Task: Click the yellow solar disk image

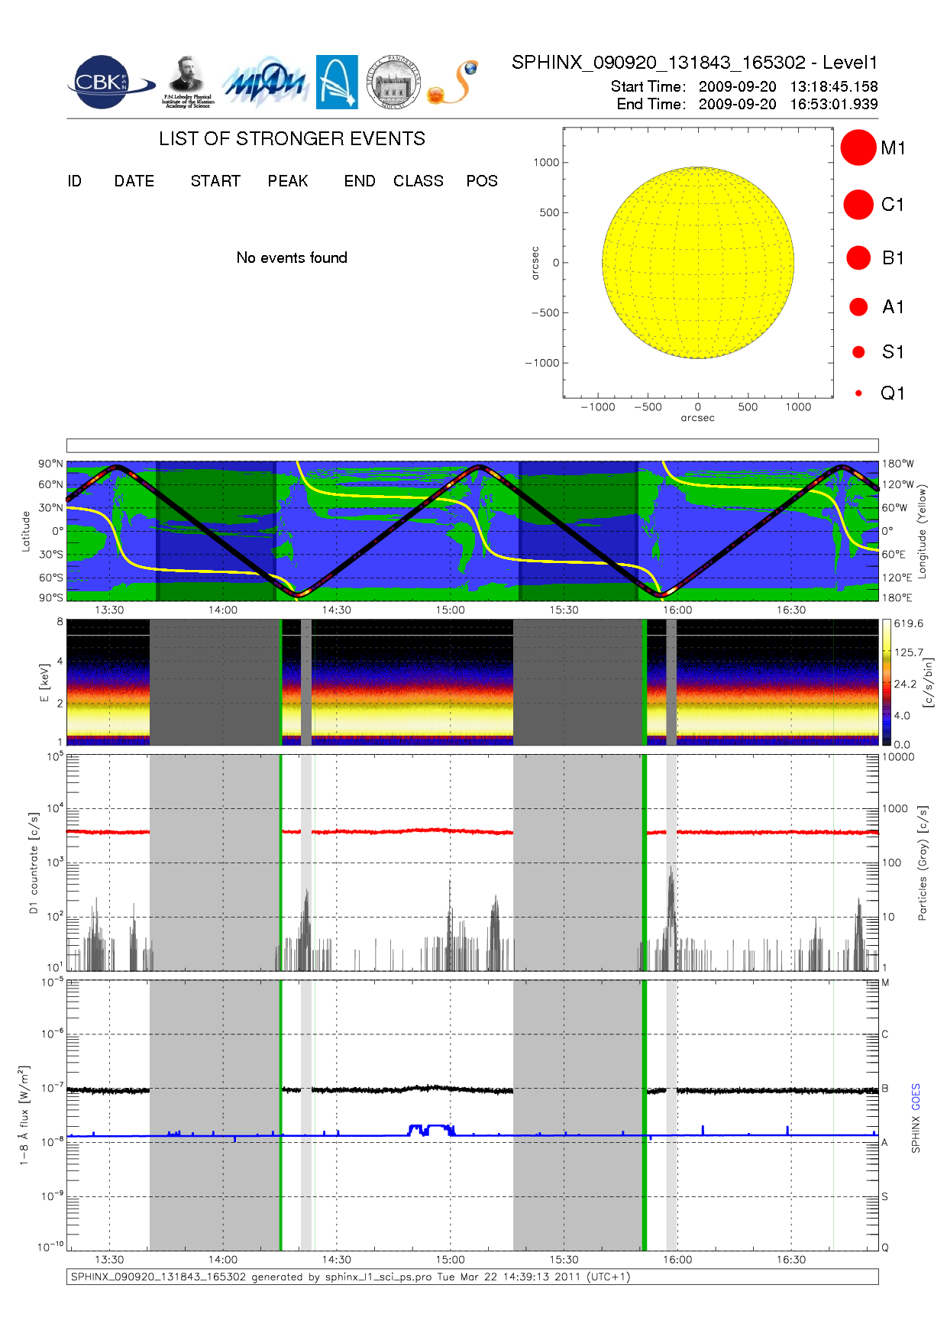Action: (x=697, y=263)
